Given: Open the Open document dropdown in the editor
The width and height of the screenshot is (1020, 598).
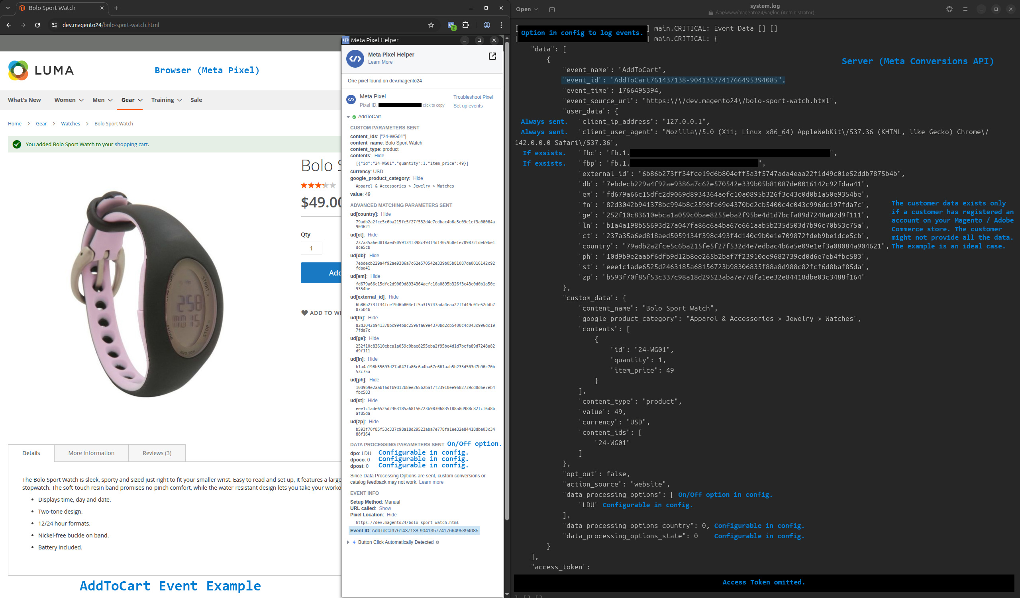Looking at the screenshot, I should [x=526, y=9].
